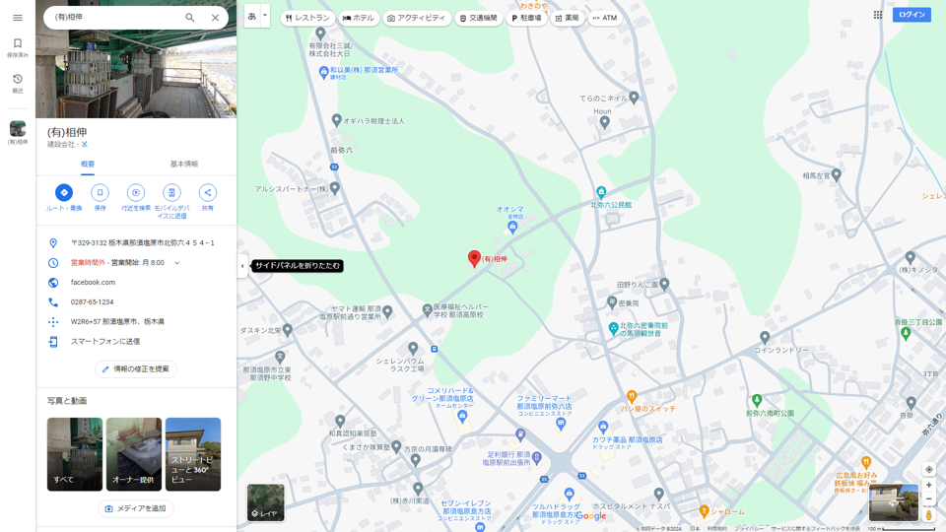
Task: Click the Search nearby icon
Action: 136,193
